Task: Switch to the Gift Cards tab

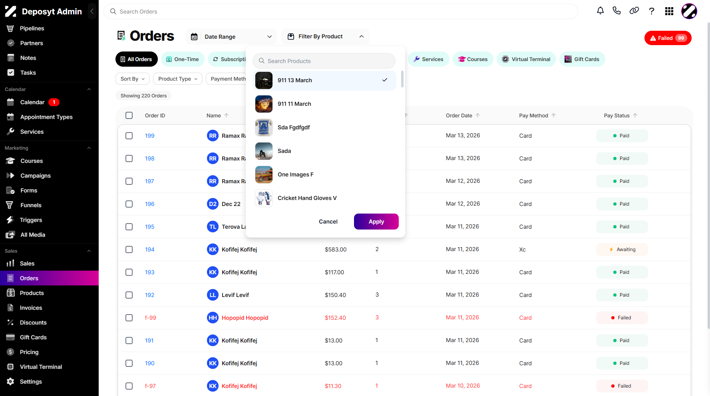Action: (x=582, y=59)
